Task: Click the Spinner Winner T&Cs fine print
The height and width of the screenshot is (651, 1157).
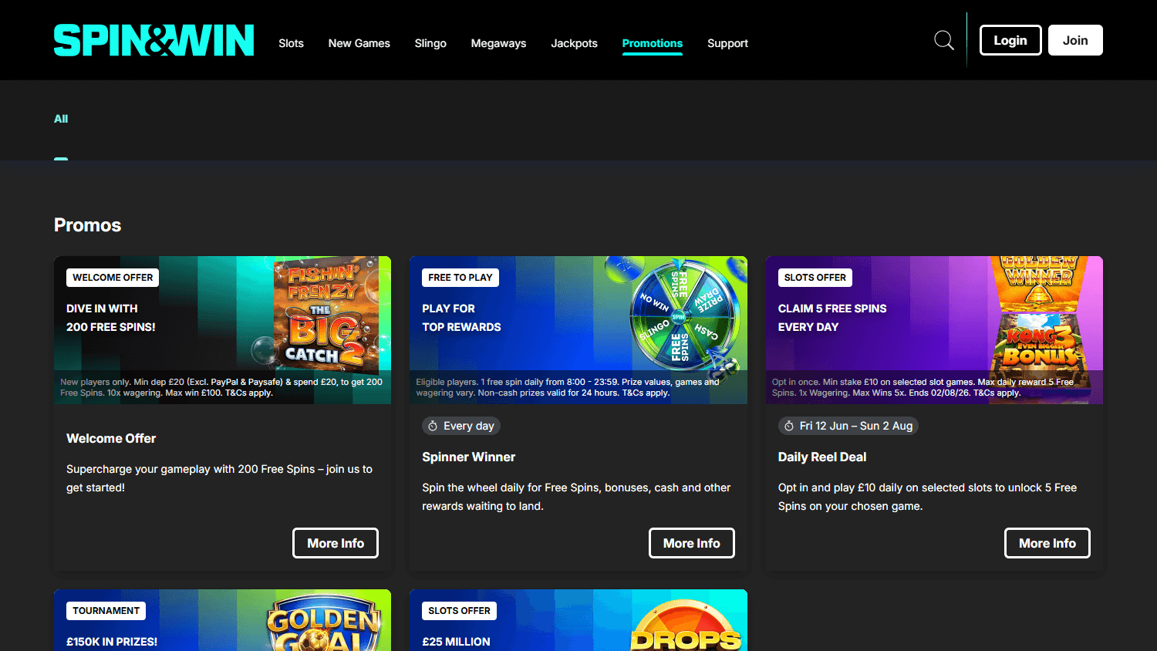Action: tap(568, 387)
